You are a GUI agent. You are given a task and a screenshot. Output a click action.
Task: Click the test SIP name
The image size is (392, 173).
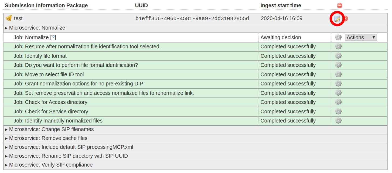18,19
